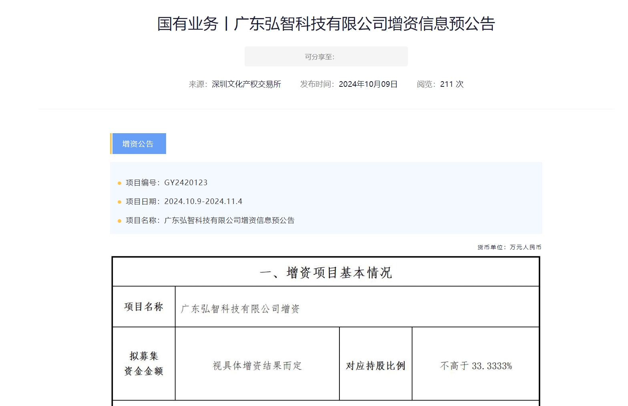Click the cell 不高于 33.3333%
Viewport: 628px width, 406px height.
tap(476, 364)
